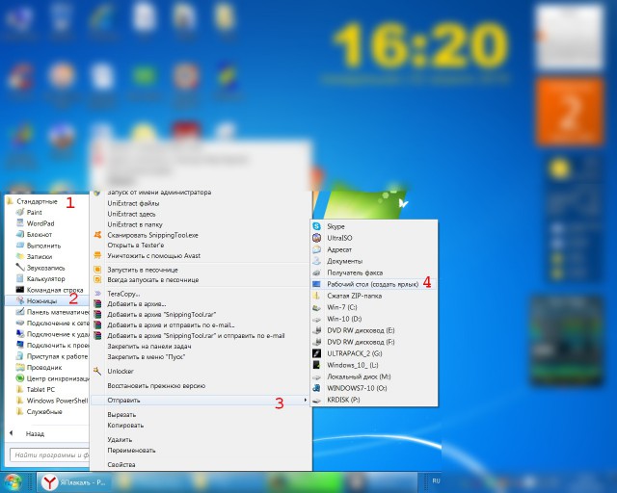617x493 pixels.
Task: Choose Уничтожить с помощью Avast
Action: tap(154, 255)
